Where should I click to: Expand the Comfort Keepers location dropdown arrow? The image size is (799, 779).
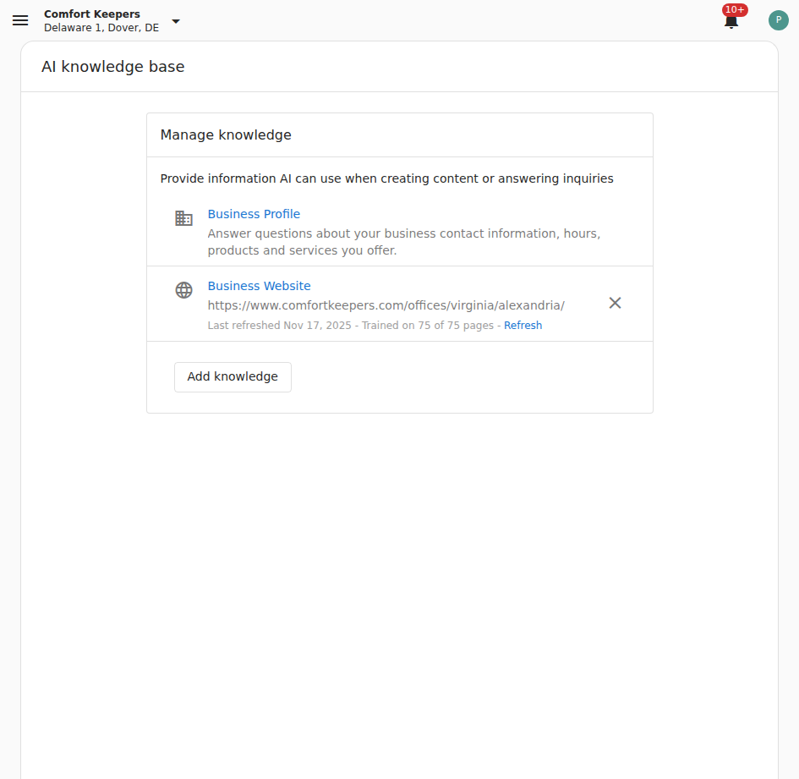click(x=176, y=21)
